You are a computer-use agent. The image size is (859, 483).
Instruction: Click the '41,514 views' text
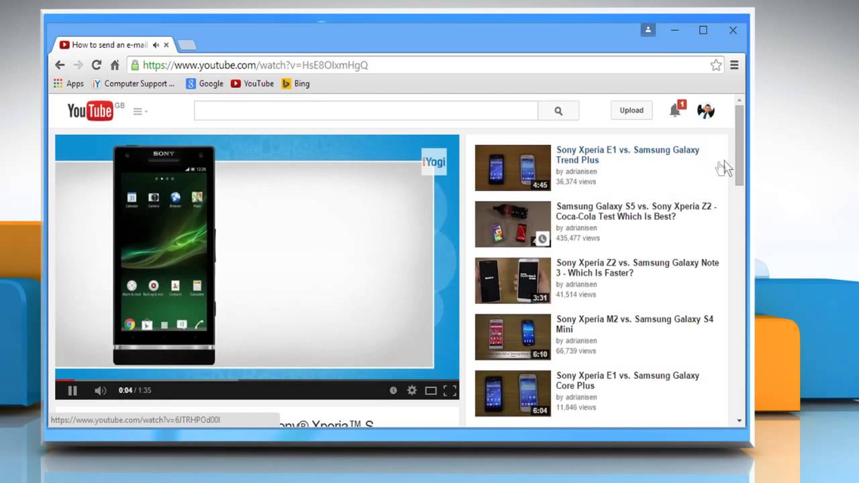pyautogui.click(x=576, y=294)
